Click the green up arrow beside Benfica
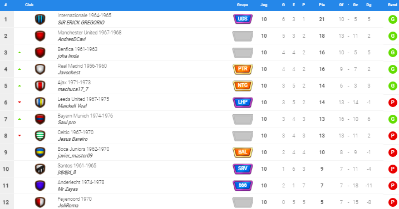 coord(19,53)
